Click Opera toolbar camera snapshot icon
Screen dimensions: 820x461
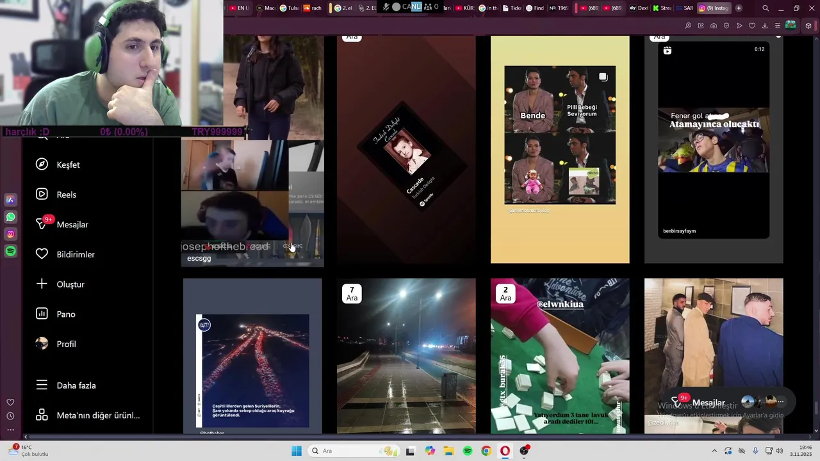714,26
